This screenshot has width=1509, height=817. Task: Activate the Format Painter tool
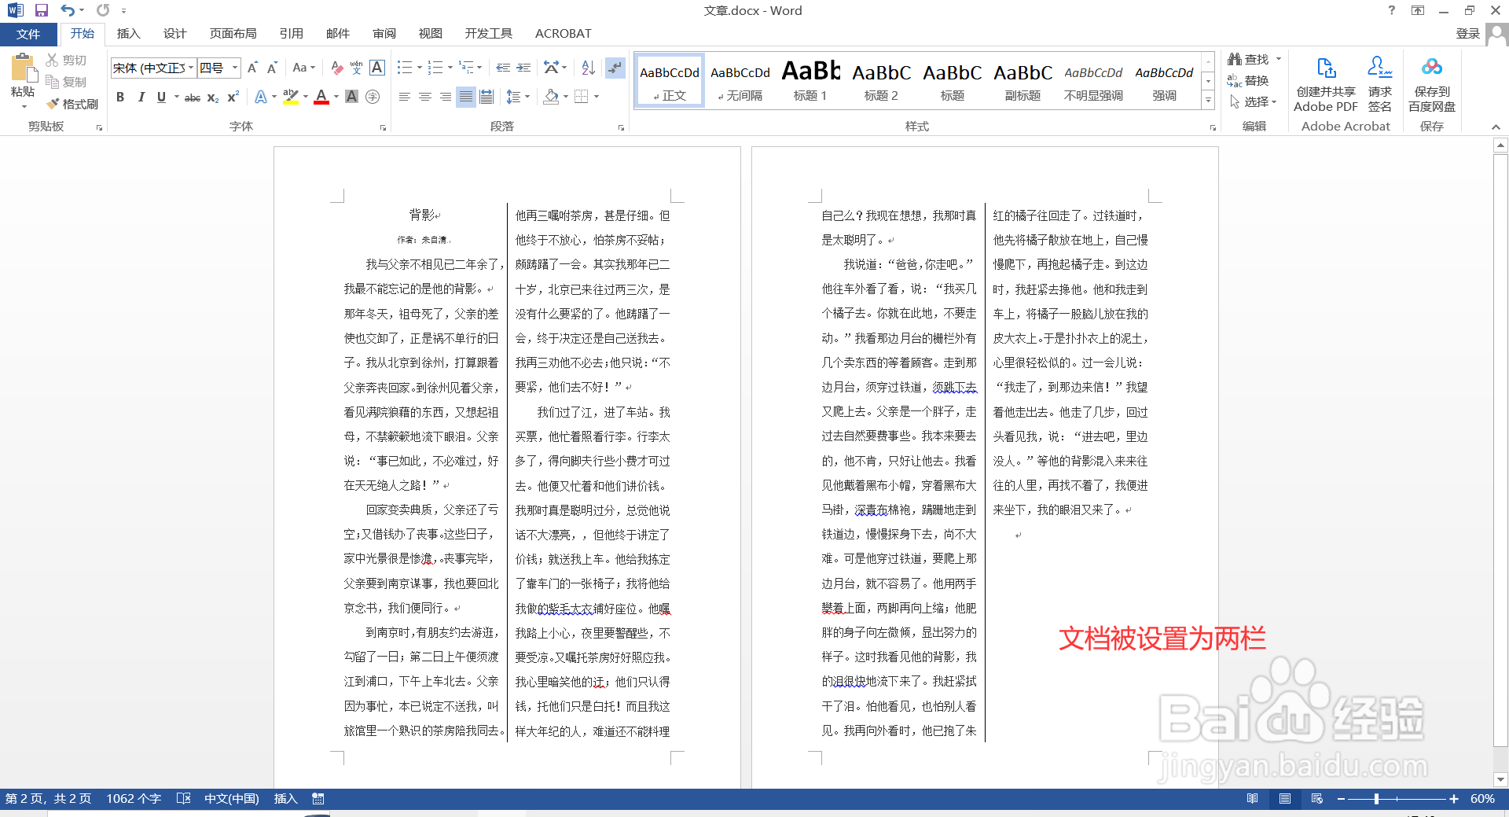click(x=72, y=104)
